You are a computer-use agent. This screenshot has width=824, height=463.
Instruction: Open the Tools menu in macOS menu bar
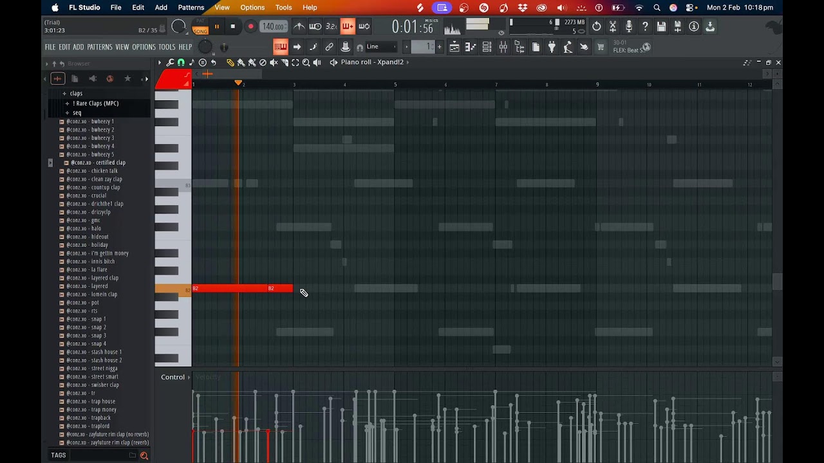click(x=283, y=8)
